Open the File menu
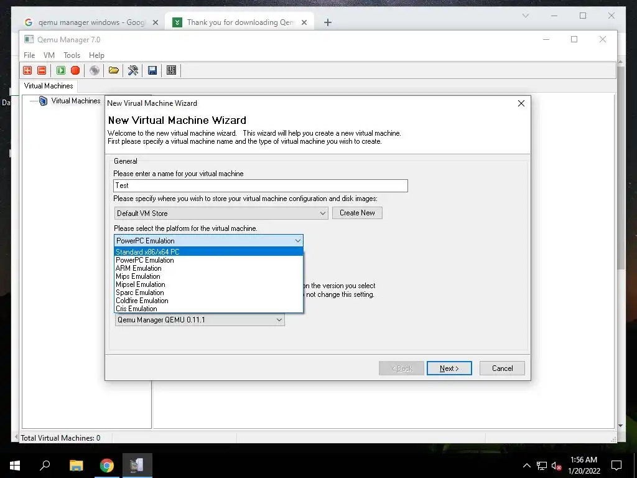This screenshot has height=478, width=637. (29, 55)
